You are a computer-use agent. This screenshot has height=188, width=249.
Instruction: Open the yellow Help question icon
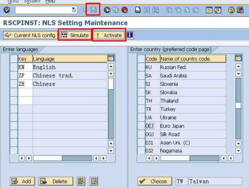[231, 10]
